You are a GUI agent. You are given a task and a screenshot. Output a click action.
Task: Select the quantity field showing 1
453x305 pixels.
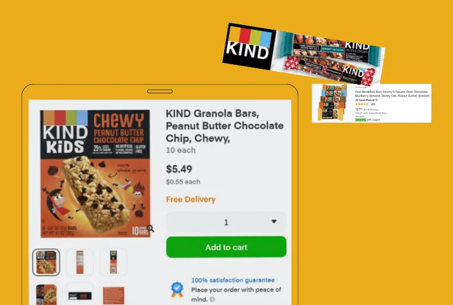pos(226,222)
